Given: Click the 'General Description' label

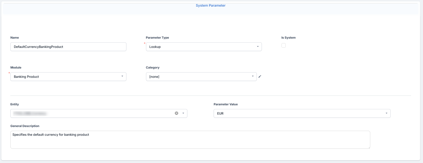Looking at the screenshot, I should [x=25, y=126].
